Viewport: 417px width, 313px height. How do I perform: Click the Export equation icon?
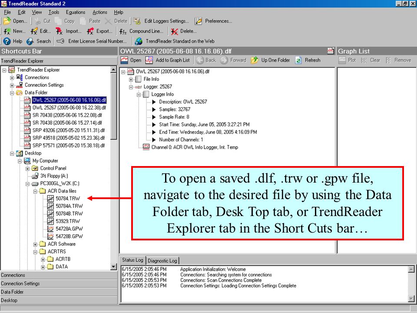90,31
